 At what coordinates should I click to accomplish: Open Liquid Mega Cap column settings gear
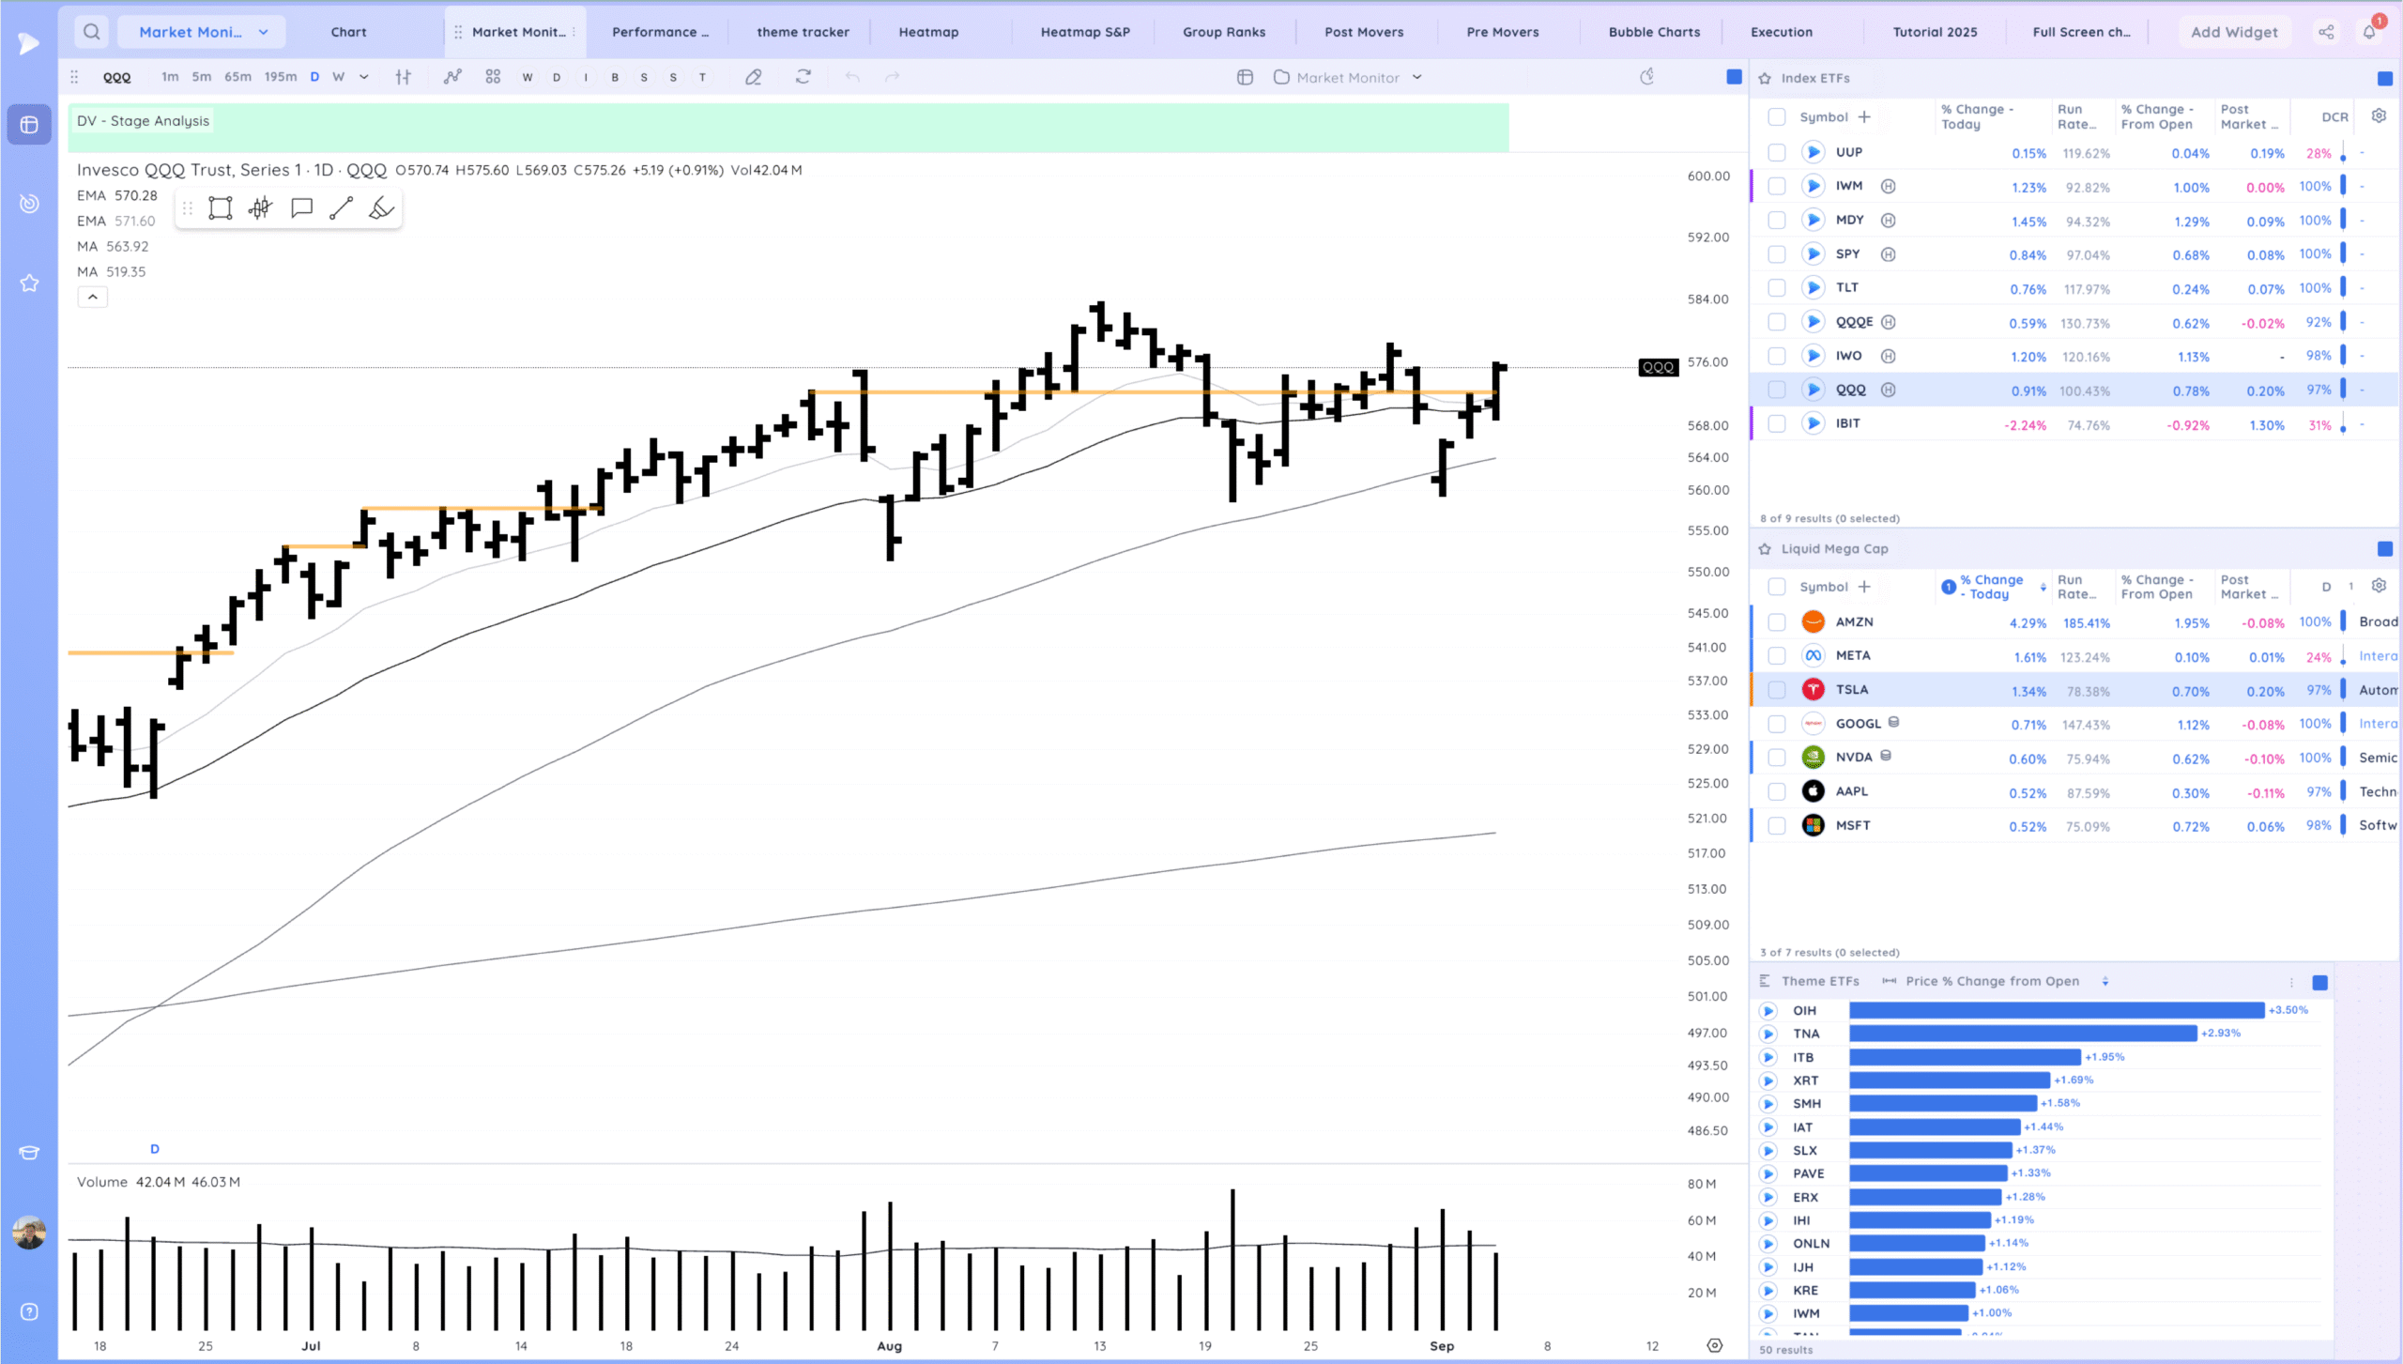(x=2379, y=586)
